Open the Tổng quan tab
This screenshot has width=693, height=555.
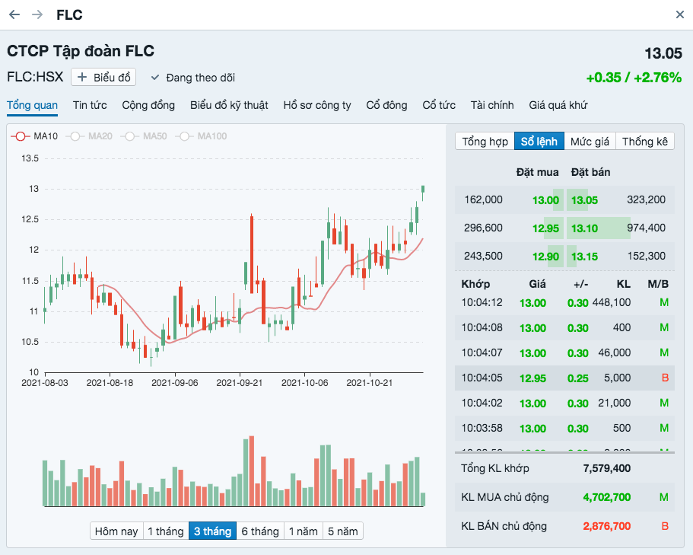click(x=32, y=105)
